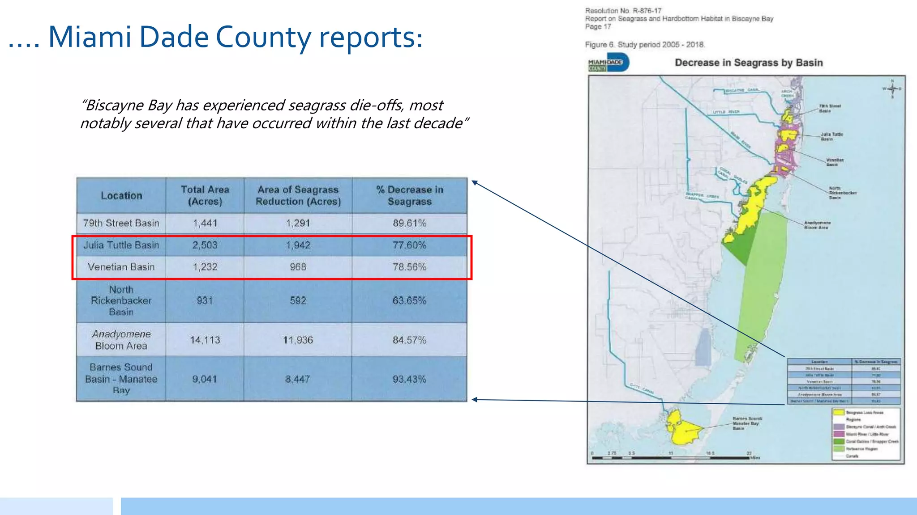Click the Anadyomene Bloom Area map label
The width and height of the screenshot is (917, 515).
[x=817, y=225]
